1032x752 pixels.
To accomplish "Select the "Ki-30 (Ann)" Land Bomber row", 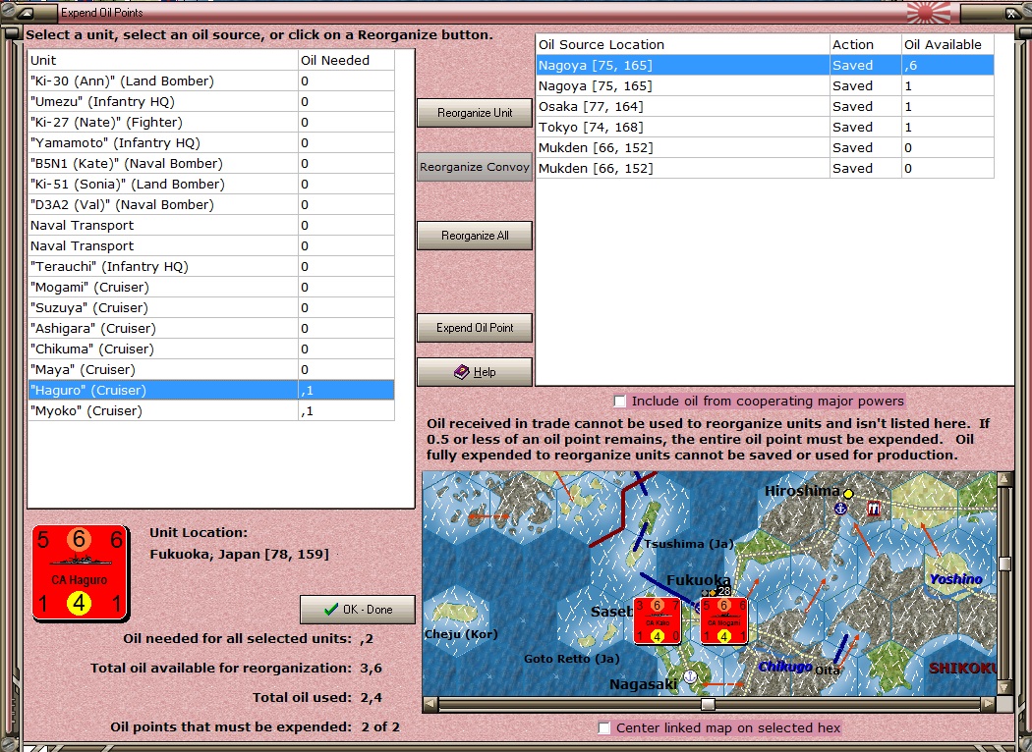I will [211, 81].
